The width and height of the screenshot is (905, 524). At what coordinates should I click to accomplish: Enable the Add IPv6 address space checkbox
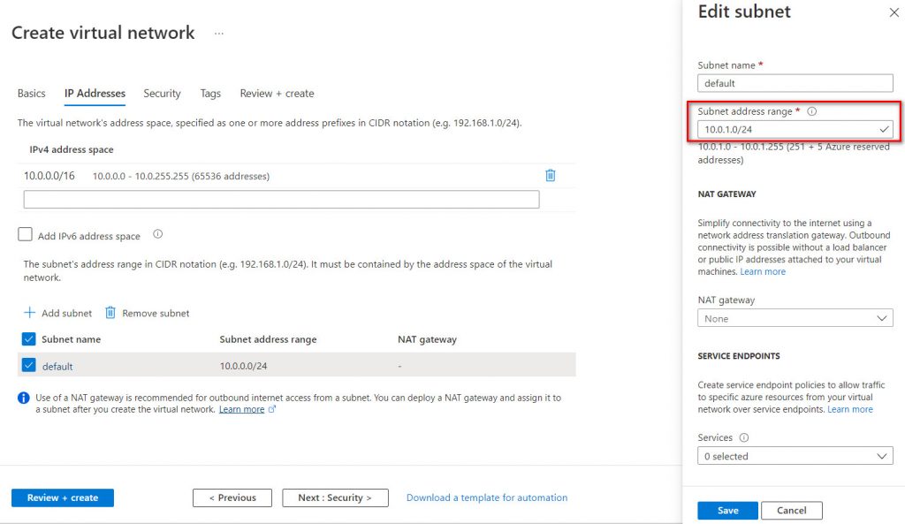pyautogui.click(x=24, y=235)
